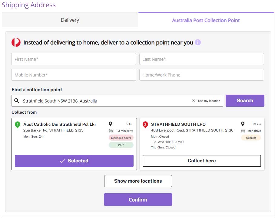Click the green number 1 marker icon
Image resolution: width=275 pixels, height=218 pixels.
17,125
